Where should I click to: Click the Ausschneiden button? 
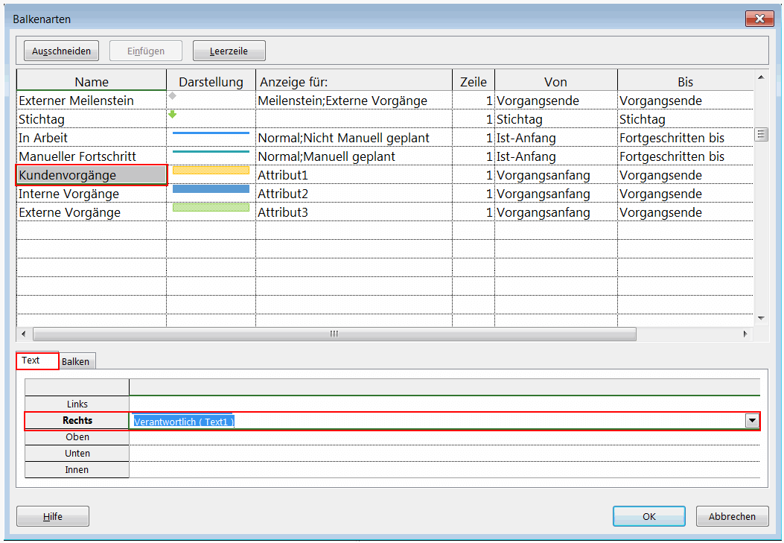click(x=61, y=51)
